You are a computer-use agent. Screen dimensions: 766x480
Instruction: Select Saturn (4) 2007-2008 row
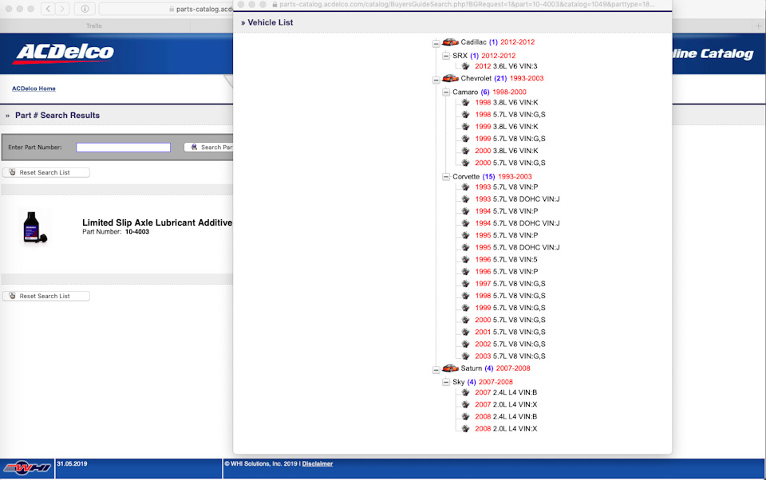click(x=496, y=368)
